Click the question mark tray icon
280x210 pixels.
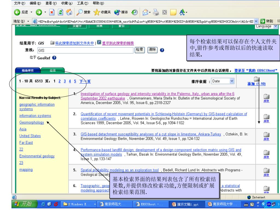(252, 204)
